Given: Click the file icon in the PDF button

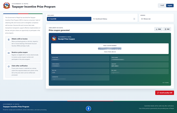Looking at the screenshot, I should click(165, 29).
